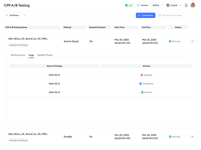Click the red Stopped status icon
The image size is (201, 150).
click(142, 75)
